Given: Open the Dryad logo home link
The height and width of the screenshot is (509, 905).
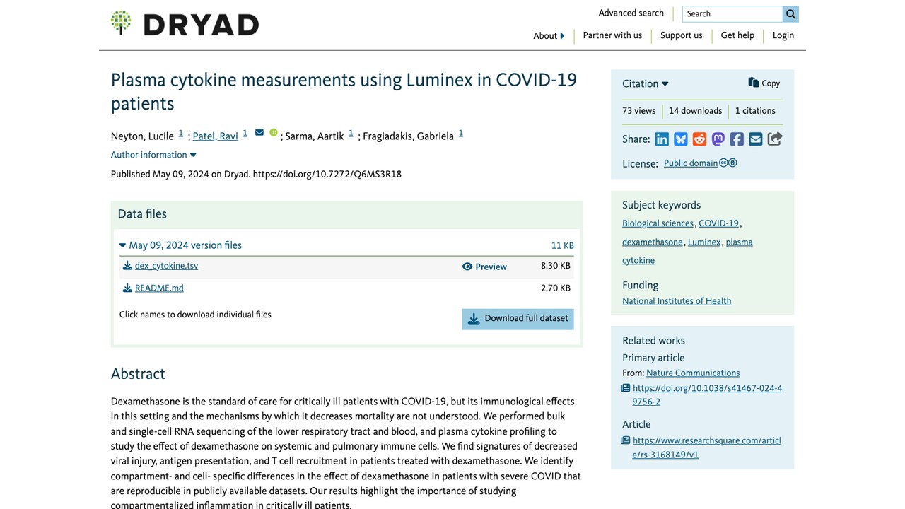Looking at the screenshot, I should pyautogui.click(x=185, y=23).
